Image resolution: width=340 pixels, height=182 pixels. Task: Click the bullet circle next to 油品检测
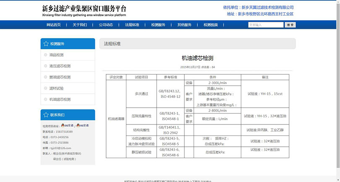[45, 55]
